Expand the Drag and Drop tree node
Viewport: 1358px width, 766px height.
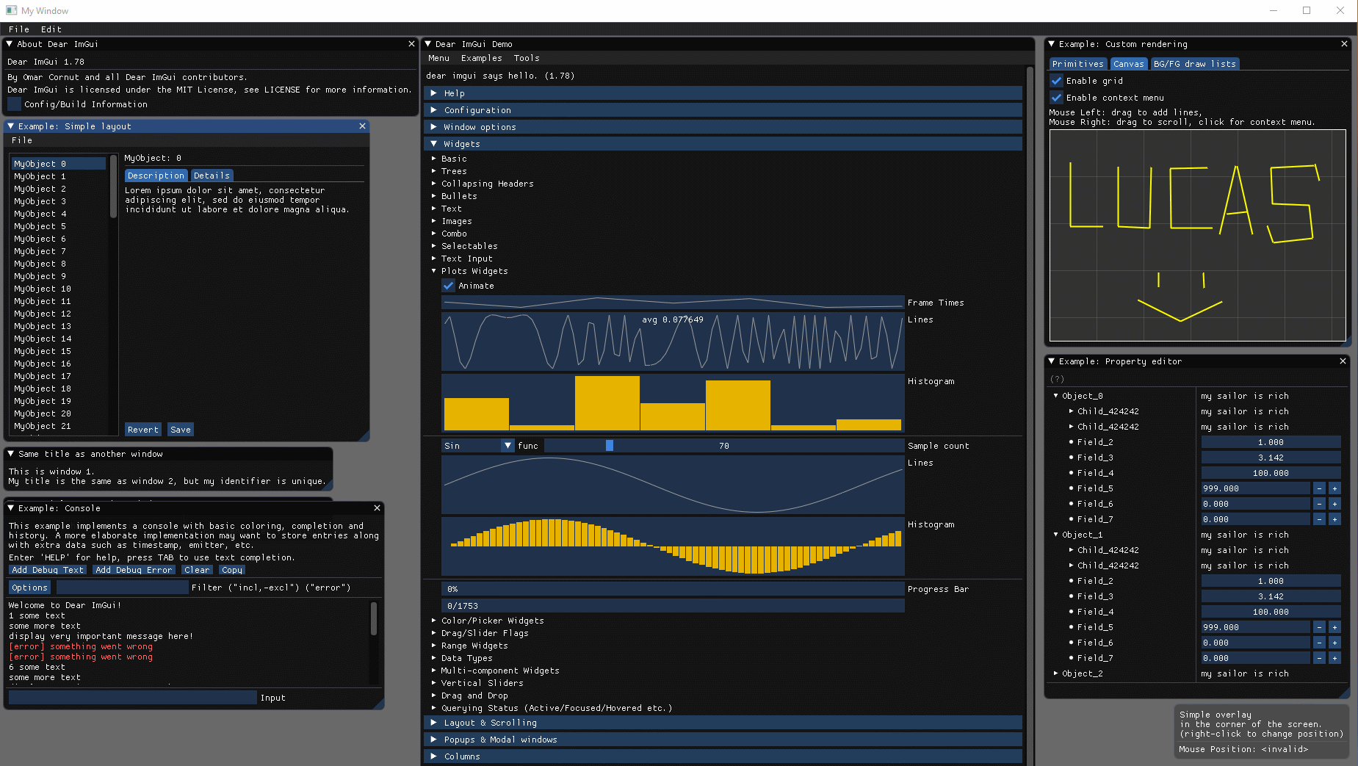tap(433, 695)
